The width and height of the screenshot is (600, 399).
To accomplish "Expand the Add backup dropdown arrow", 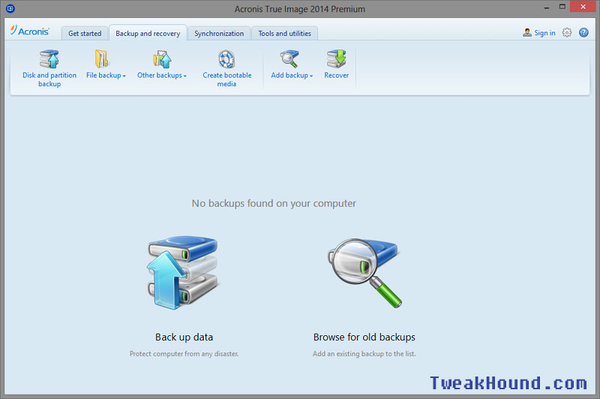I will (311, 76).
